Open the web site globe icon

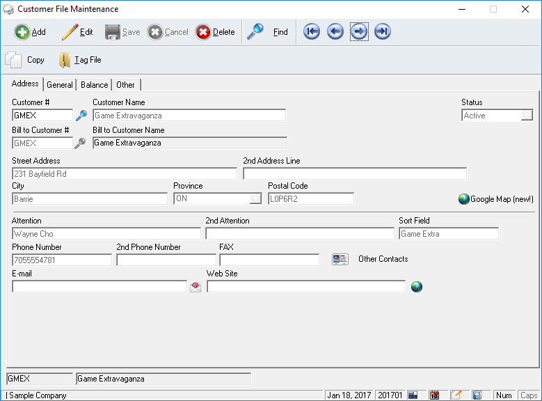[416, 287]
